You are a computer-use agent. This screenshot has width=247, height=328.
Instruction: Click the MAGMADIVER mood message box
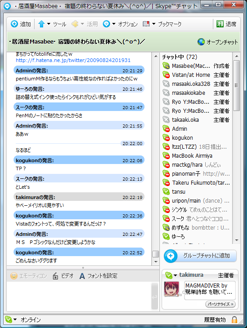(210, 290)
